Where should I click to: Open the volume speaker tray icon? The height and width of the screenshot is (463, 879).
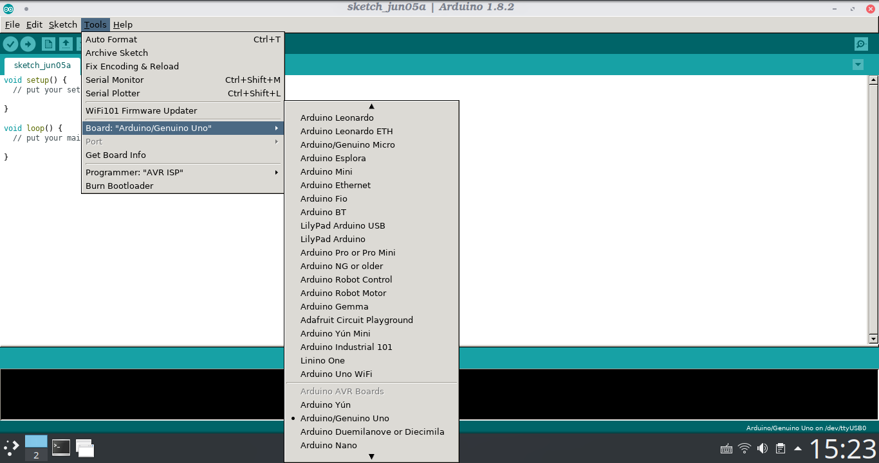[x=763, y=448]
